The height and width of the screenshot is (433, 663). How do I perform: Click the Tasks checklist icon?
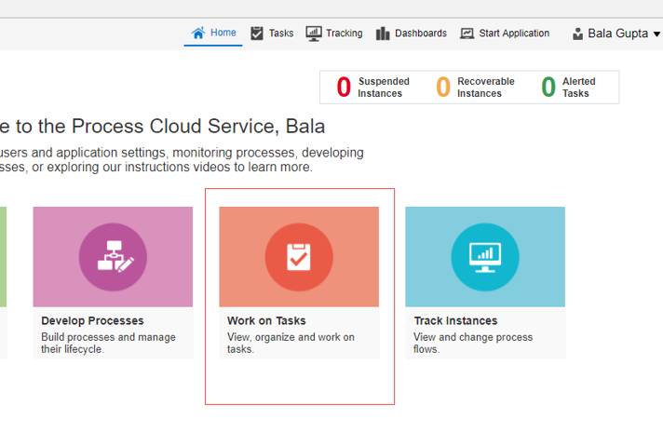[257, 34]
